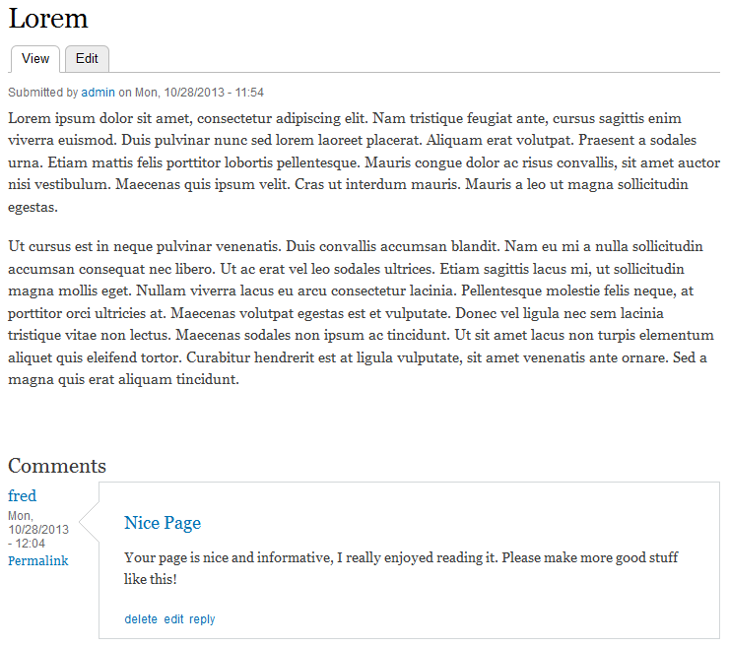The width and height of the screenshot is (729, 646).
Task: Click the 'Submitted by' label text
Action: (x=42, y=93)
